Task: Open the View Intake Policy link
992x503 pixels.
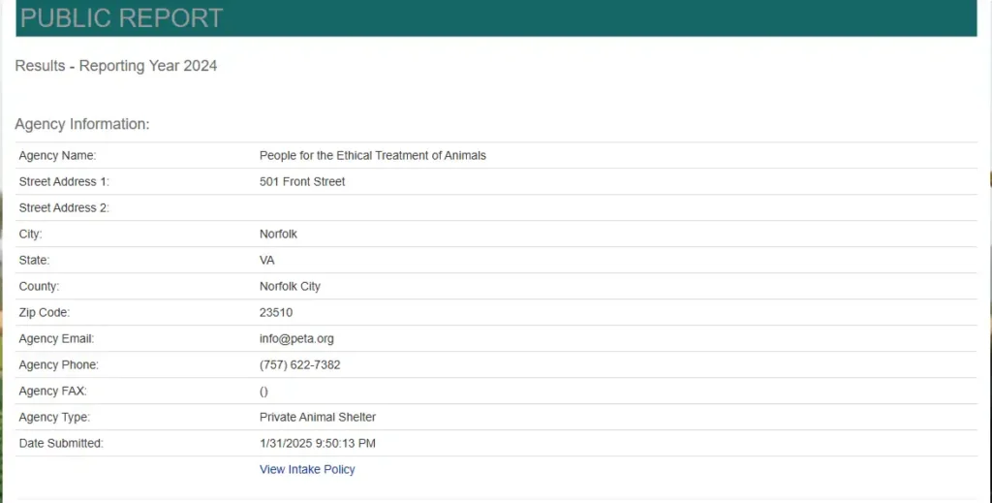Action: tap(307, 469)
